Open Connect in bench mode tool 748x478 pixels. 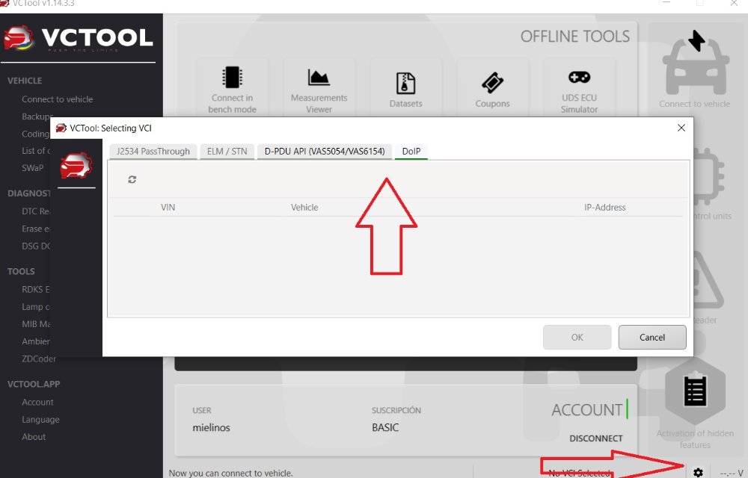tap(233, 90)
